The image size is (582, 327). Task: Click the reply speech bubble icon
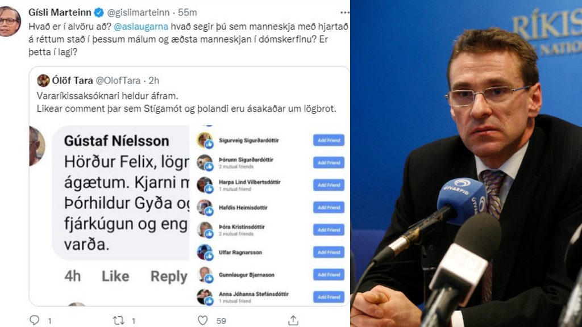coord(35,320)
